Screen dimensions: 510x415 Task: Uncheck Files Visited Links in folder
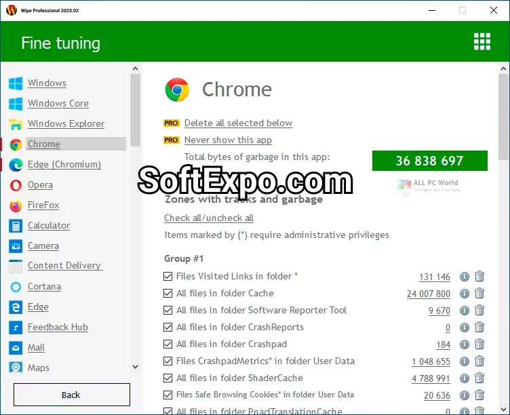point(168,277)
